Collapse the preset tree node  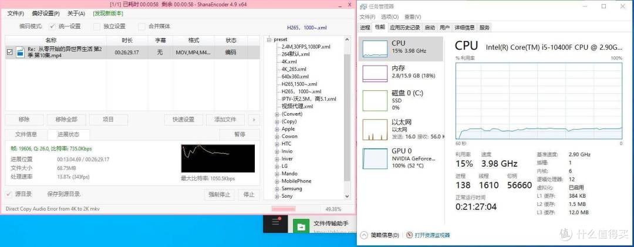coord(269,39)
